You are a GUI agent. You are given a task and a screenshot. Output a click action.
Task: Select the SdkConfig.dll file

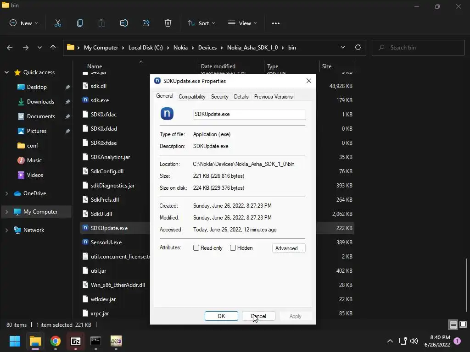coord(107,171)
